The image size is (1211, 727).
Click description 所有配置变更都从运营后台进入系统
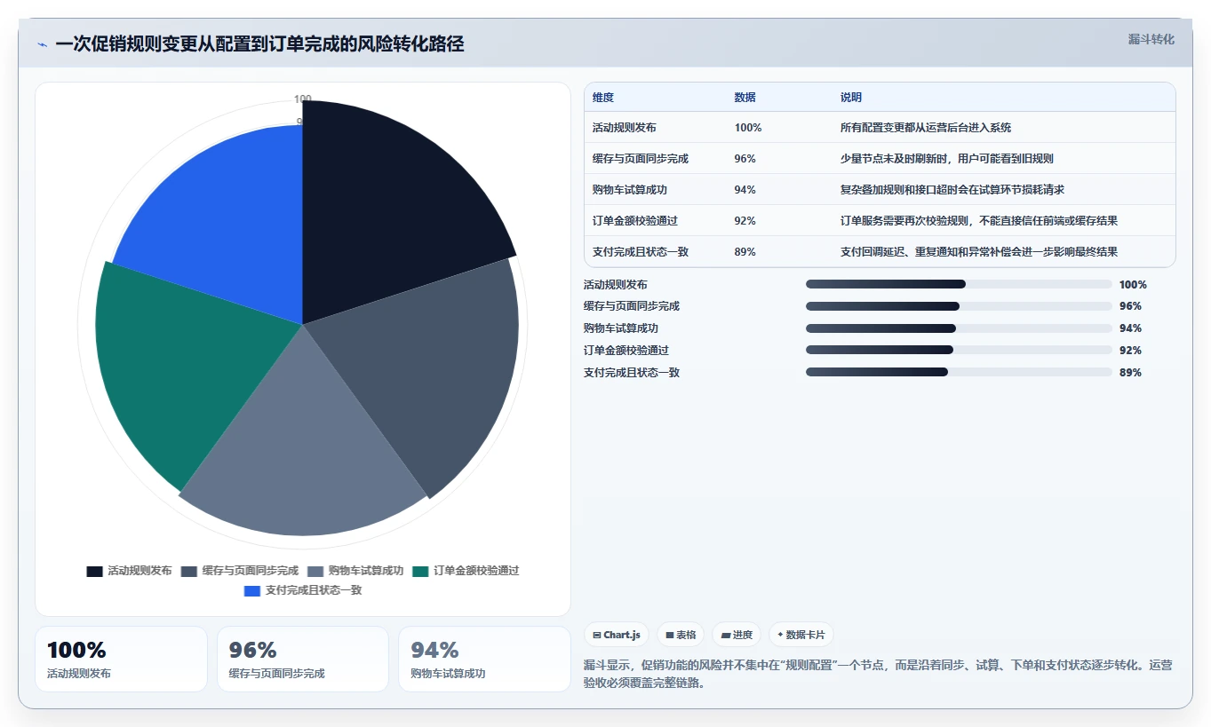tap(926, 128)
